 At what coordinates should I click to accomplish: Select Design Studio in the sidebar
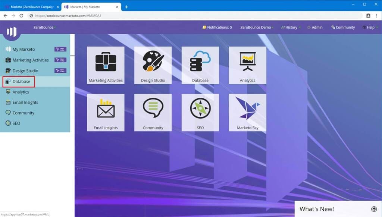[x=25, y=70]
